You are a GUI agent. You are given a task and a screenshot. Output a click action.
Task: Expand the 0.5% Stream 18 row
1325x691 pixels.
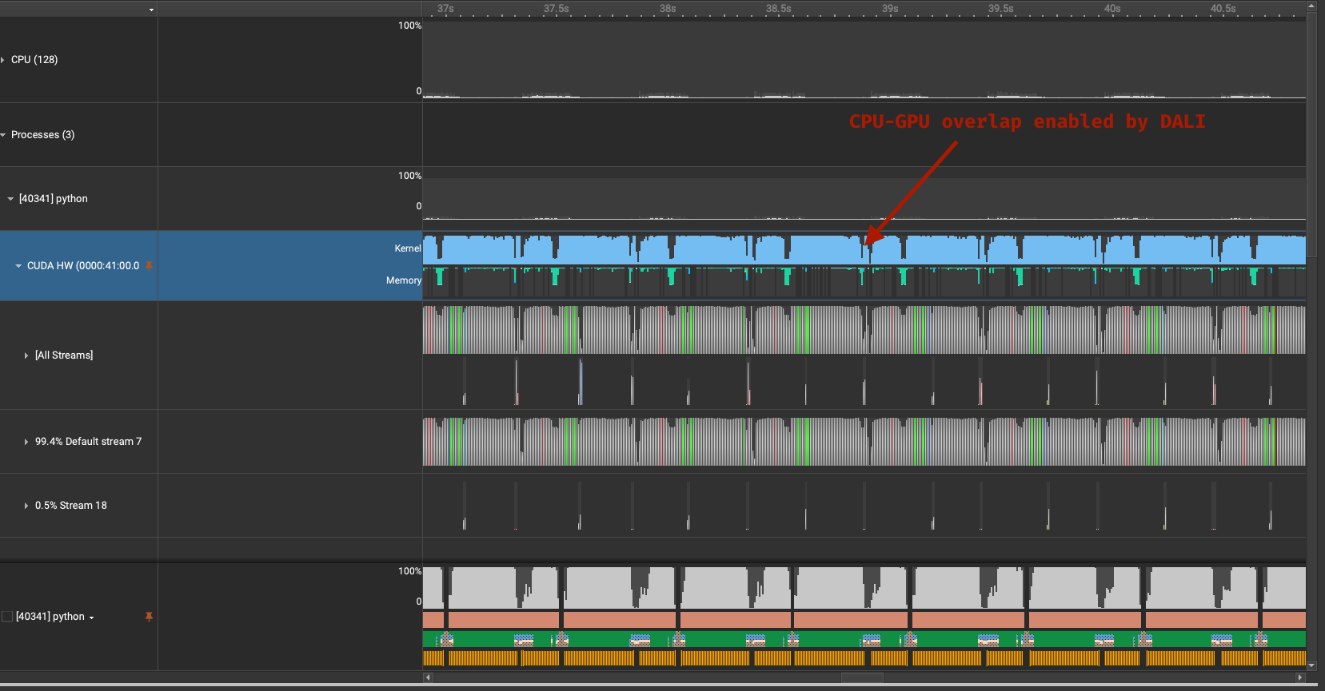(x=26, y=506)
